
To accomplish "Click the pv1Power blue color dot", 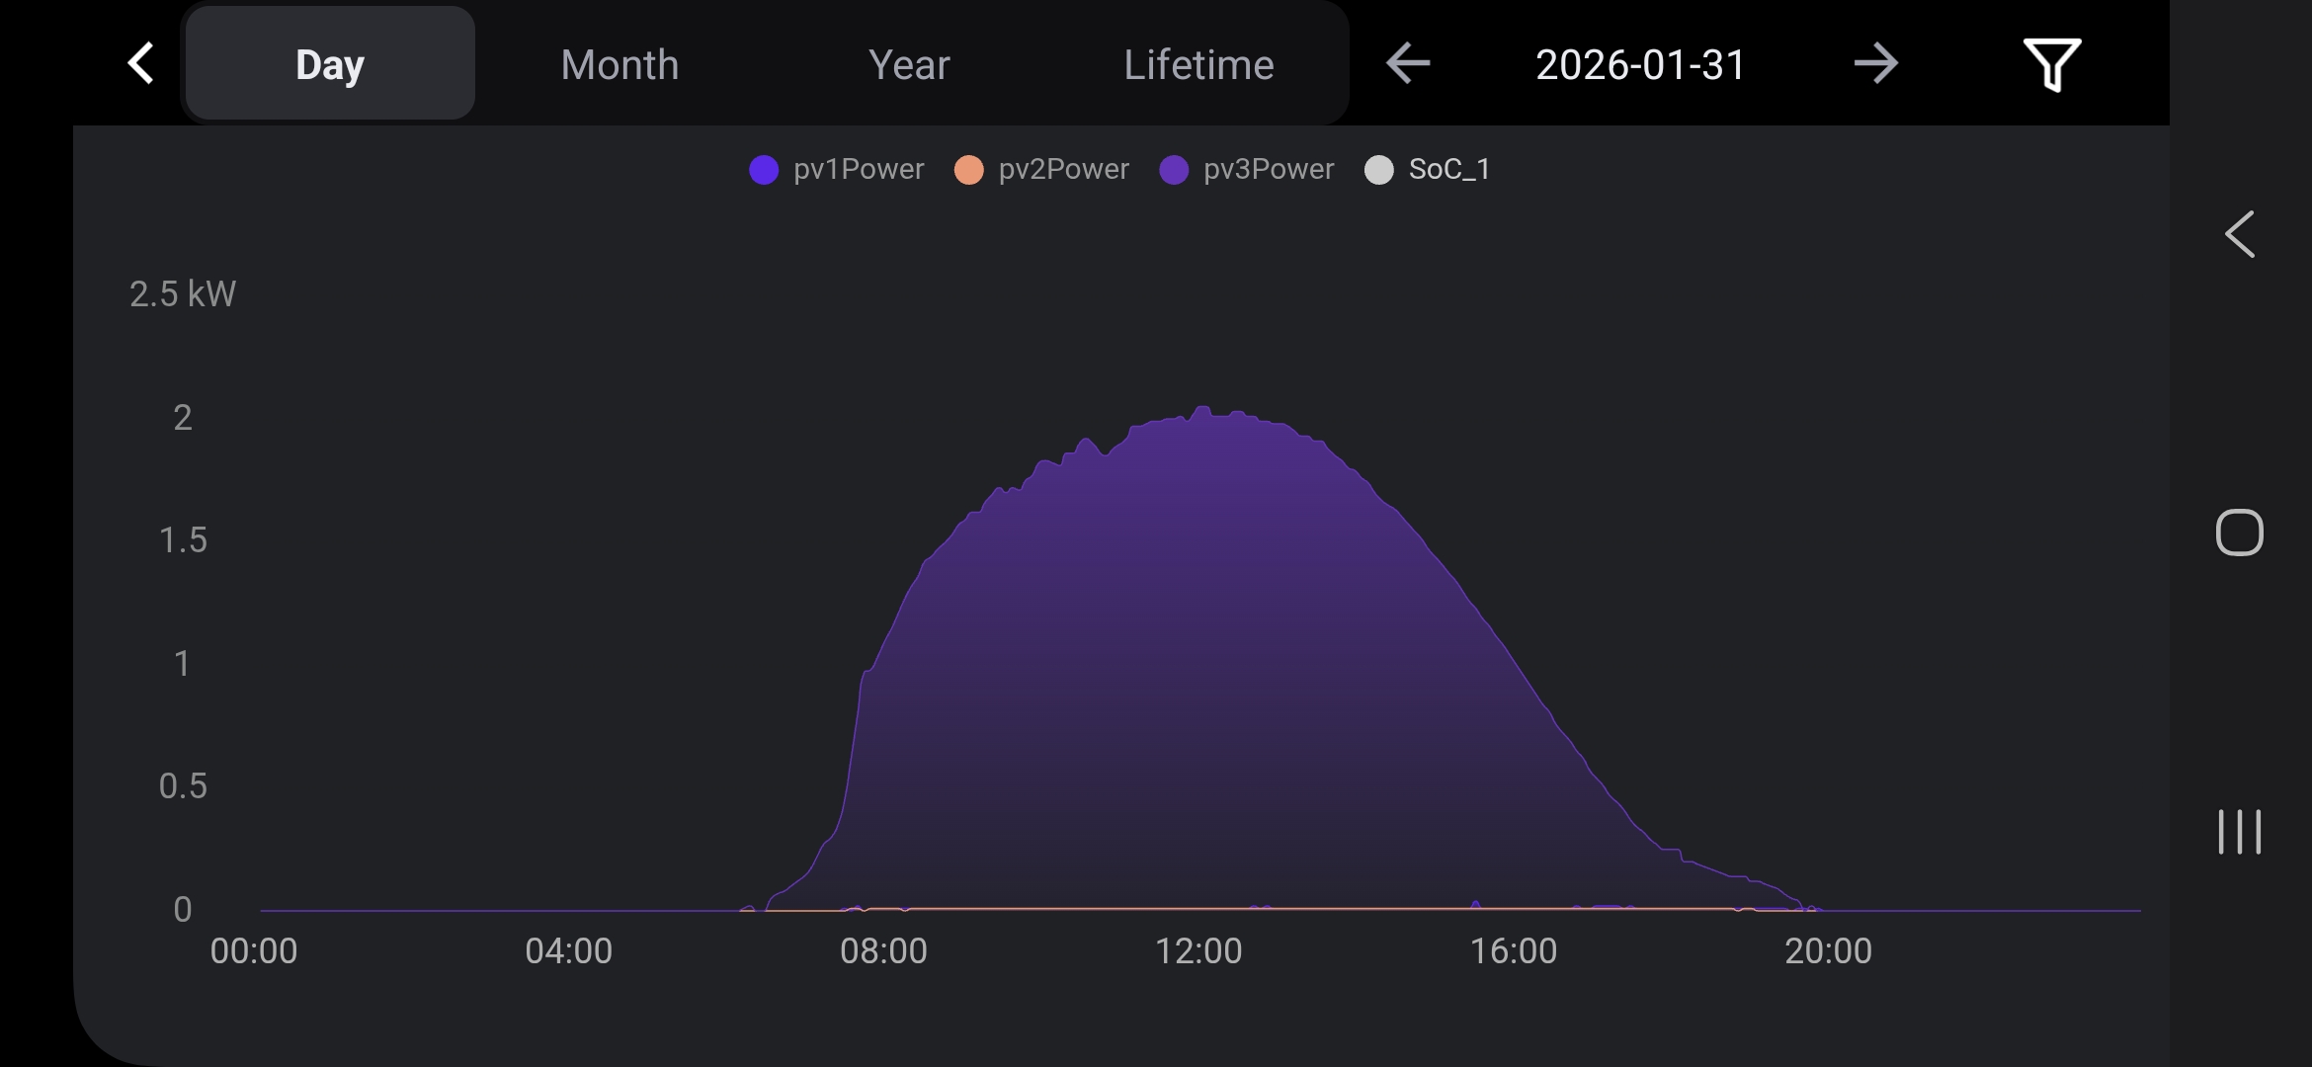I will coord(764,170).
